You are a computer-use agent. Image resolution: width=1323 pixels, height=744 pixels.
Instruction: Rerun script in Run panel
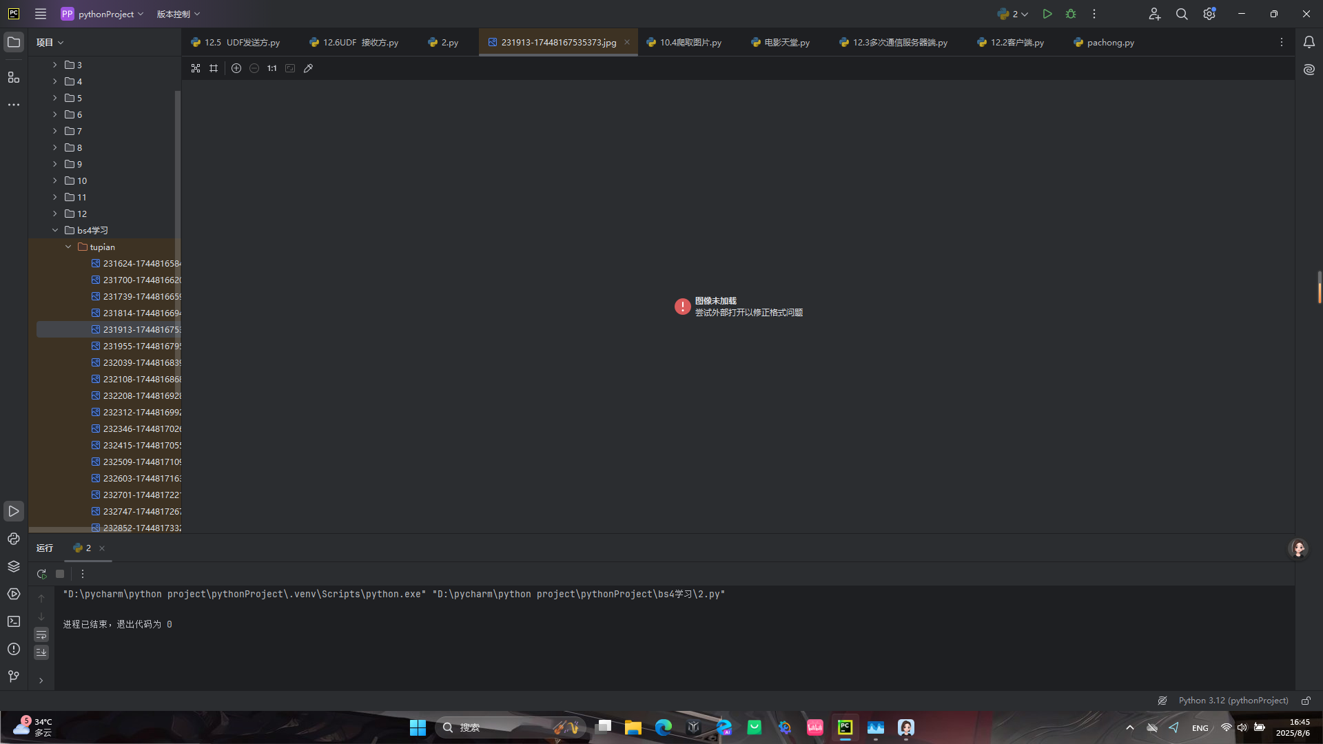[x=41, y=574]
